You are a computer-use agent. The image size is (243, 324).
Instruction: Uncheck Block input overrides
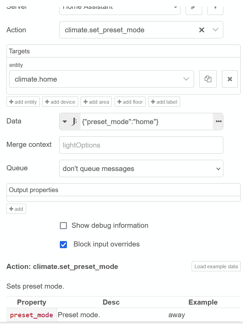63,244
